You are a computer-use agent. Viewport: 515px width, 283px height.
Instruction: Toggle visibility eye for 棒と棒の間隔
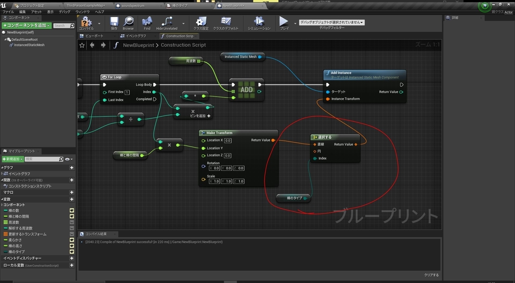pyautogui.click(x=72, y=217)
